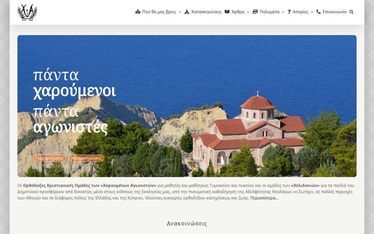Click the phone icon beside Επικοινωνία
The height and width of the screenshot is (234, 374).
(318, 11)
